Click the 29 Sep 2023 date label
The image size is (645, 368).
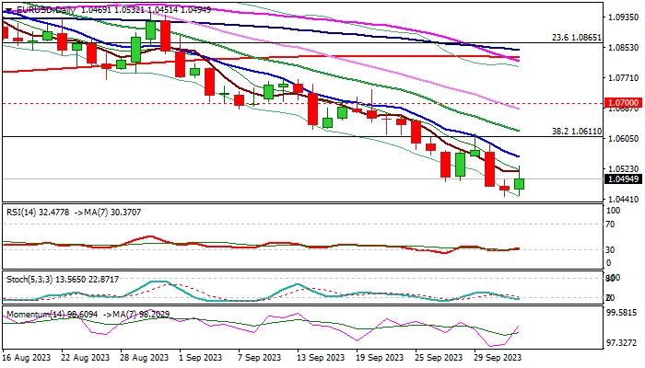[x=498, y=358]
